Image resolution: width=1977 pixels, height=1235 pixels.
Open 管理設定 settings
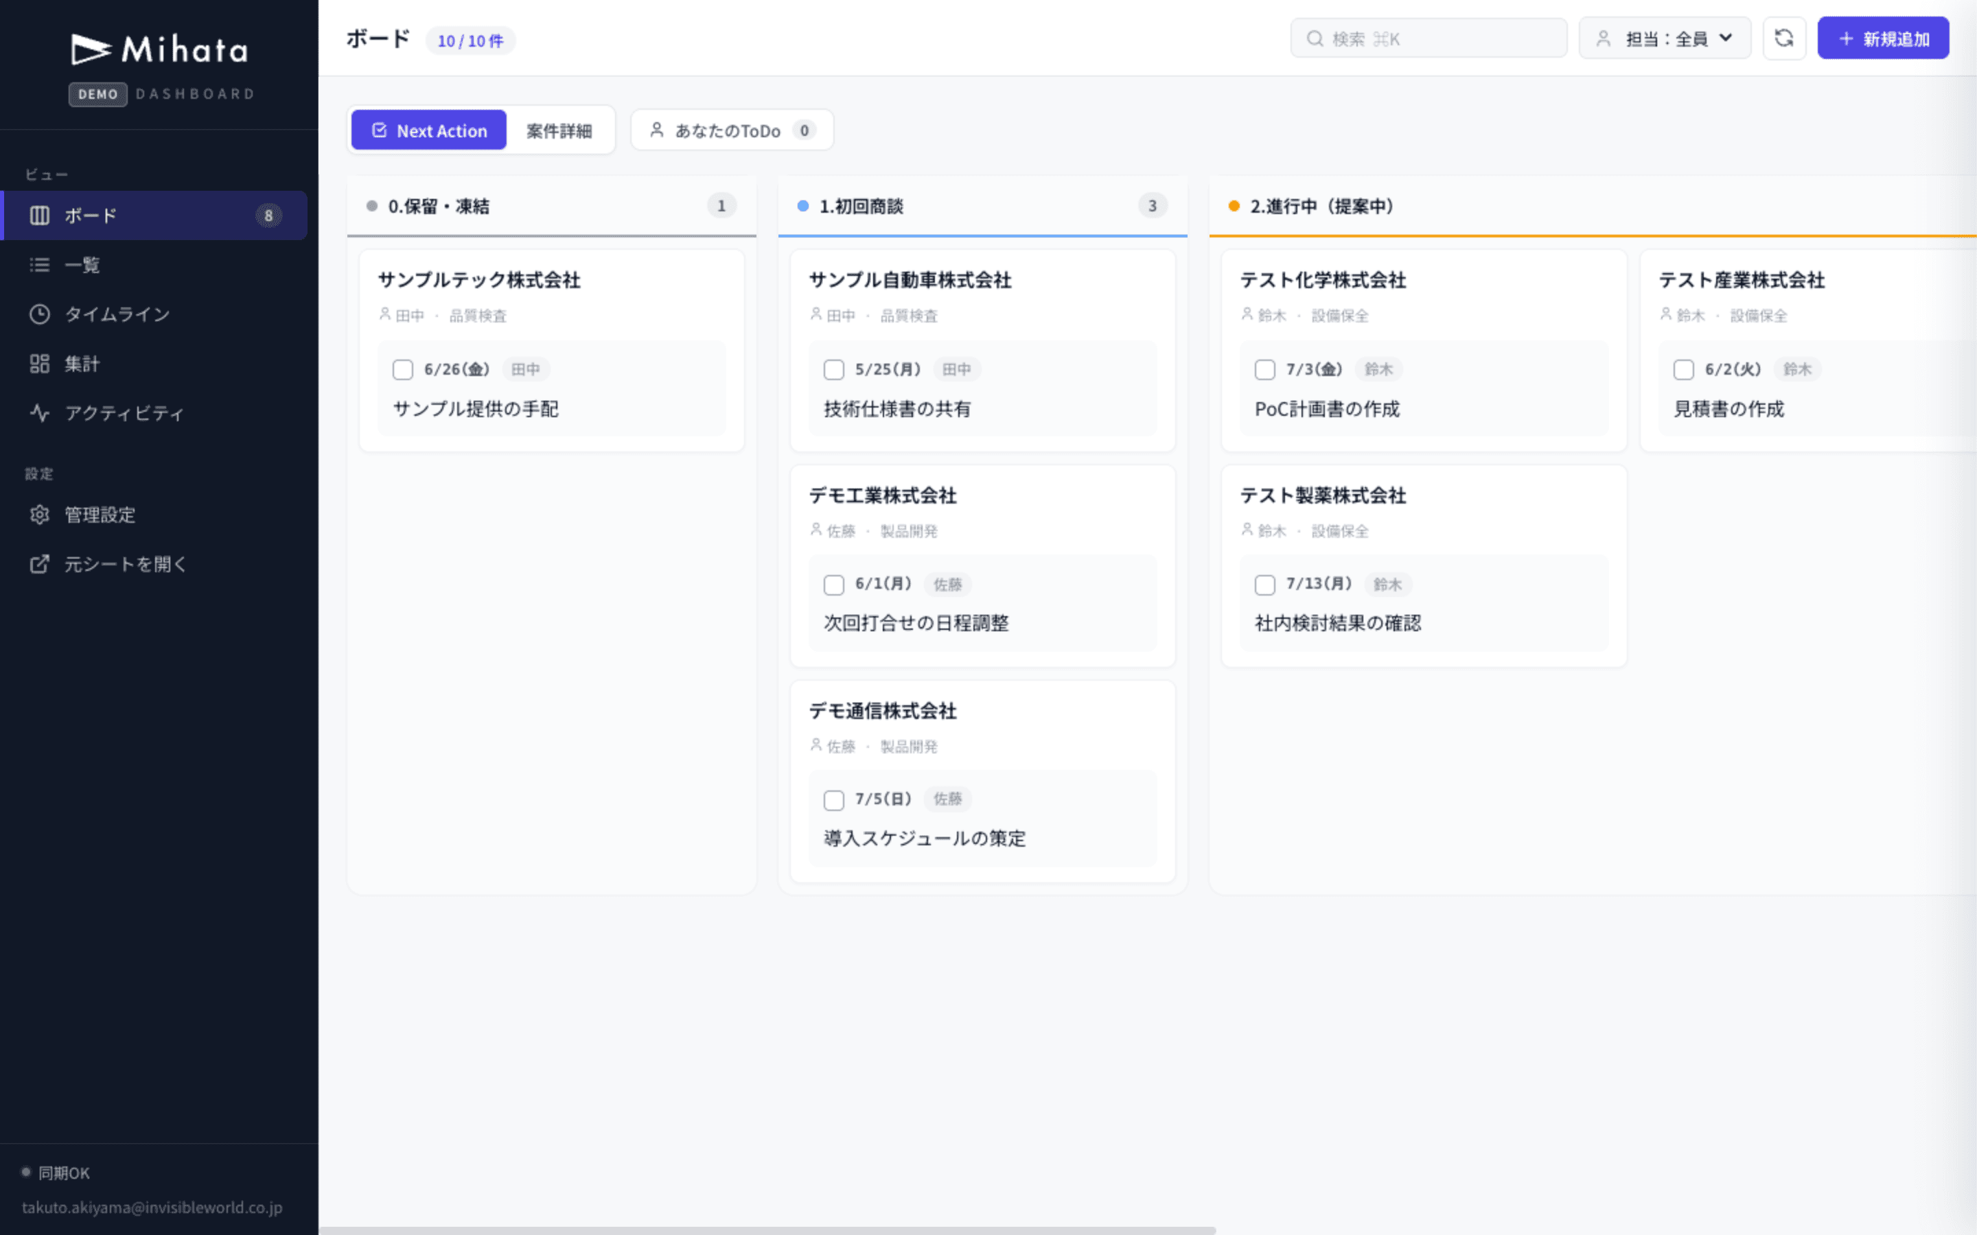155,515
